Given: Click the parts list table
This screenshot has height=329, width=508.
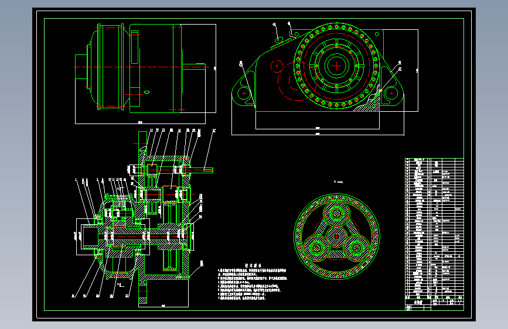Looking at the screenshot, I should click(434, 228).
